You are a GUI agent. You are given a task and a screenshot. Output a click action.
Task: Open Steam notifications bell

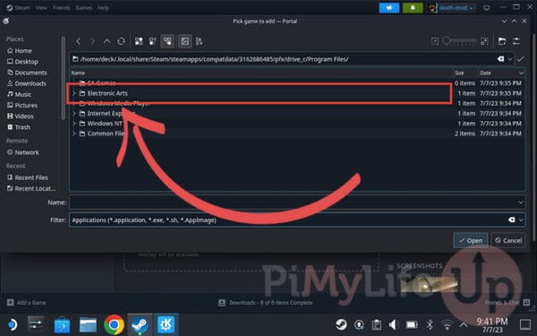(413, 8)
